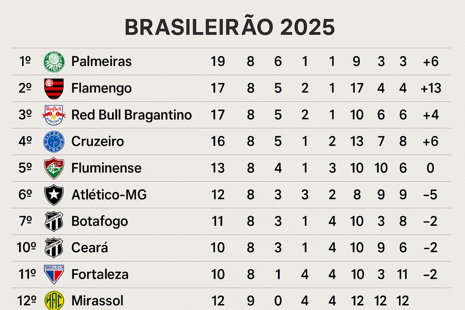Click the Fluminense shield crest
Image resolution: width=465 pixels, height=310 pixels.
(x=54, y=168)
